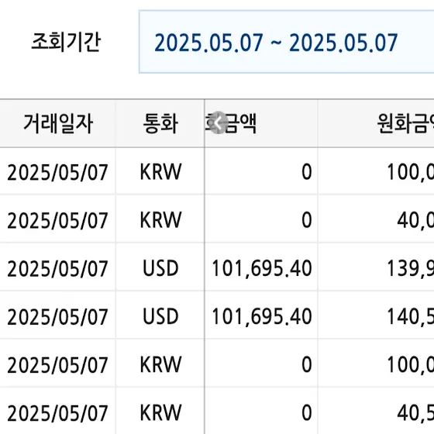This screenshot has height=434, width=434.
Task: Select first 101,695.40 amount cell
Action: click(x=261, y=268)
